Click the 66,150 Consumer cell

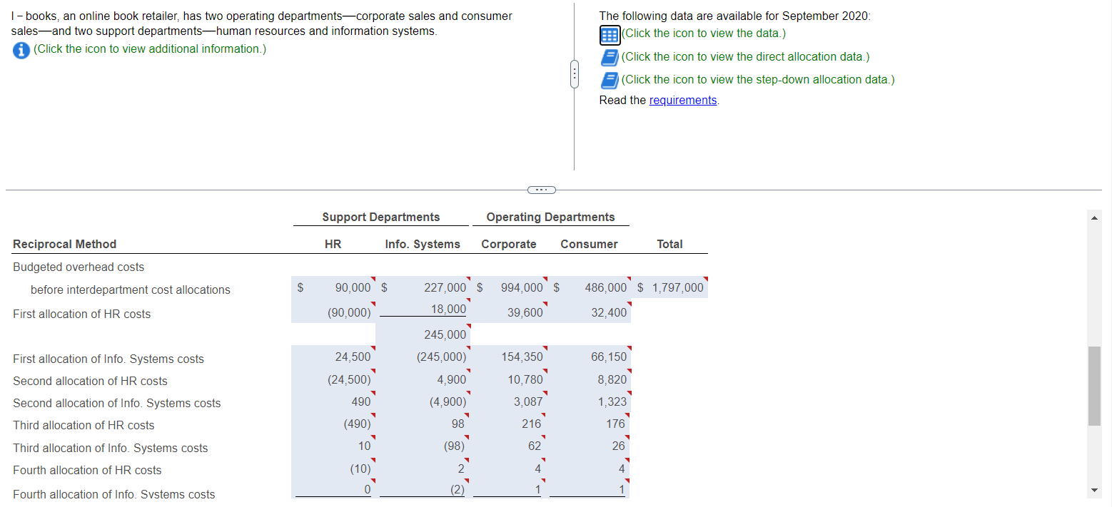[590, 357]
